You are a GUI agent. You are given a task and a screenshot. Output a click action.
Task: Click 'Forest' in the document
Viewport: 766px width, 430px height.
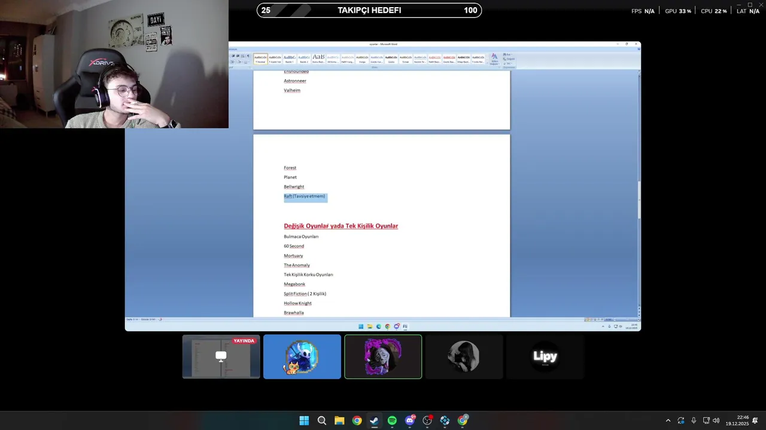(x=290, y=168)
